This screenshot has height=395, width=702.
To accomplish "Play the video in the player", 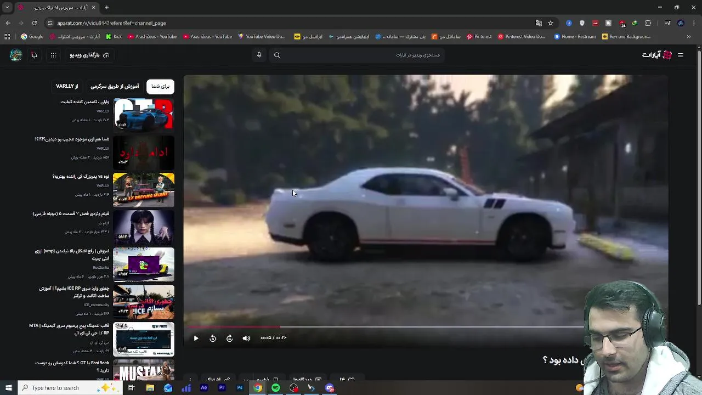I will 196,338.
